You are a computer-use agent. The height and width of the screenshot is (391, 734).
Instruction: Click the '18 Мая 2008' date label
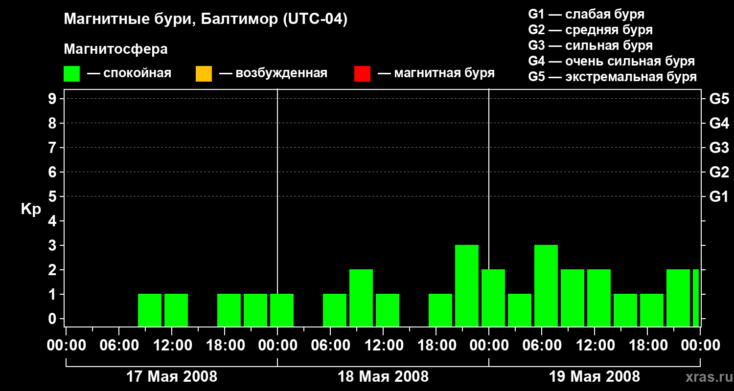point(383,377)
